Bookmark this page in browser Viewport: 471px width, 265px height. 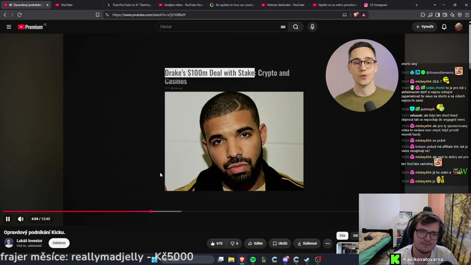pos(98,15)
